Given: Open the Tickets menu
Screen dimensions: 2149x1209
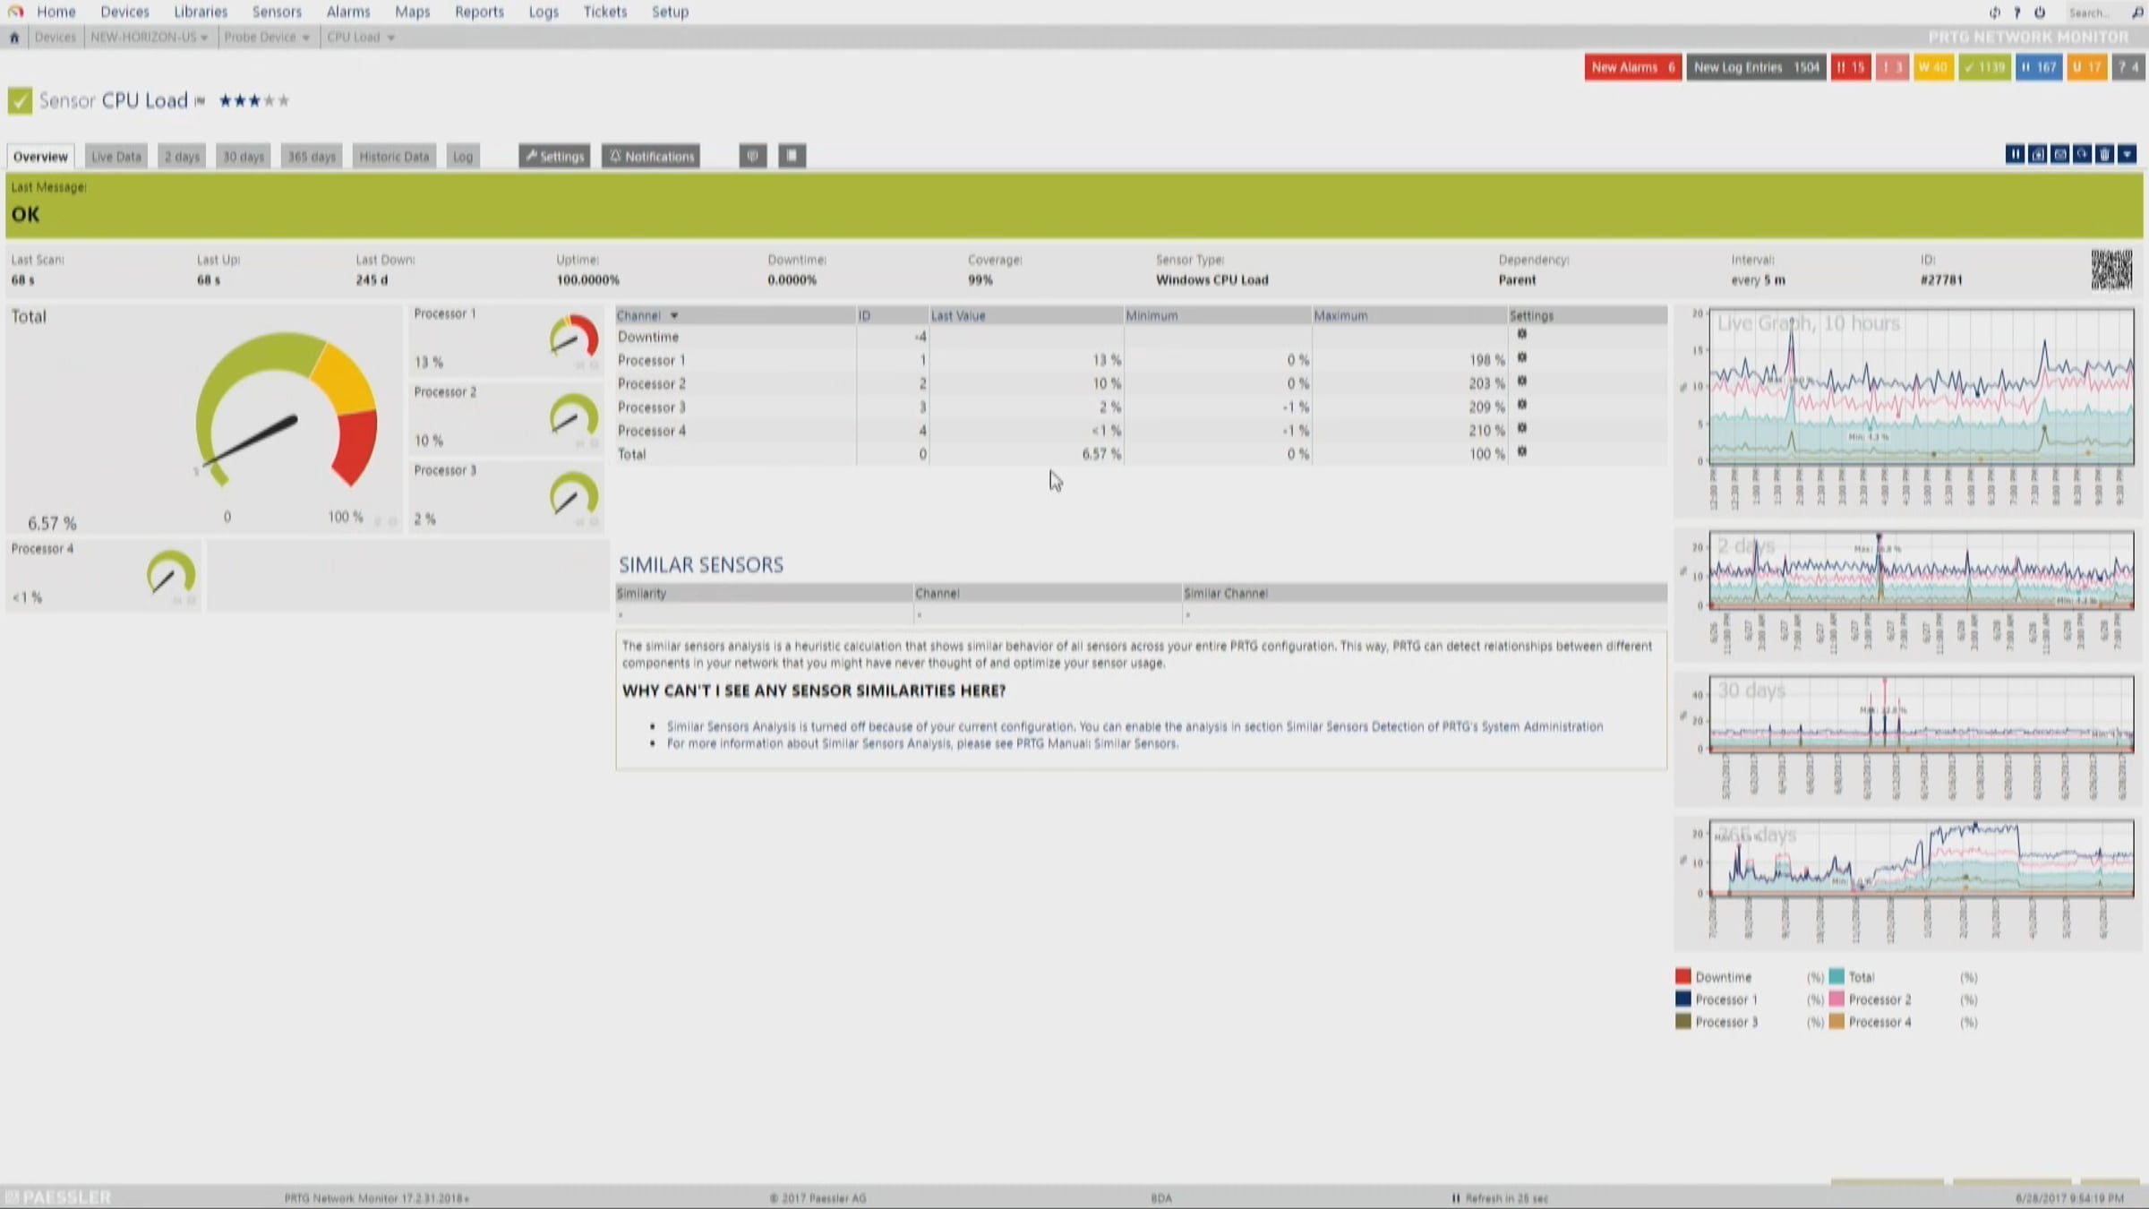Looking at the screenshot, I should pos(605,12).
